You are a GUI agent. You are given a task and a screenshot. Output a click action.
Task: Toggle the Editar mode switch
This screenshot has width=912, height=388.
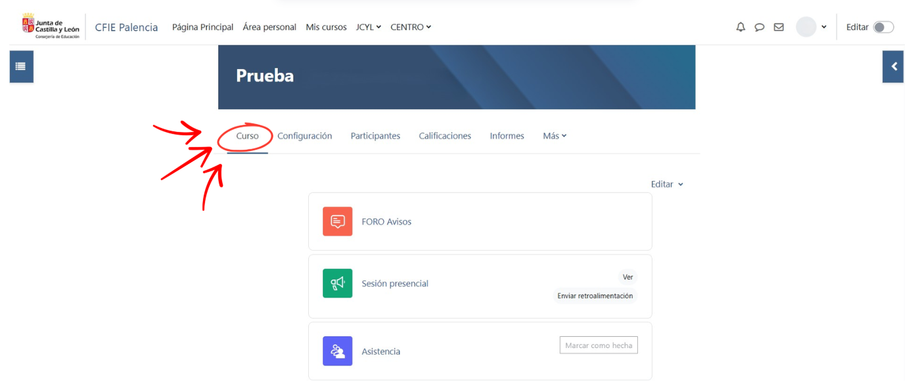coord(883,27)
